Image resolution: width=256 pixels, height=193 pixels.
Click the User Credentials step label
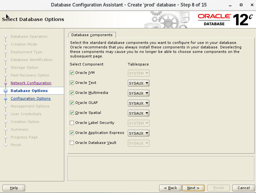click(x=26, y=114)
